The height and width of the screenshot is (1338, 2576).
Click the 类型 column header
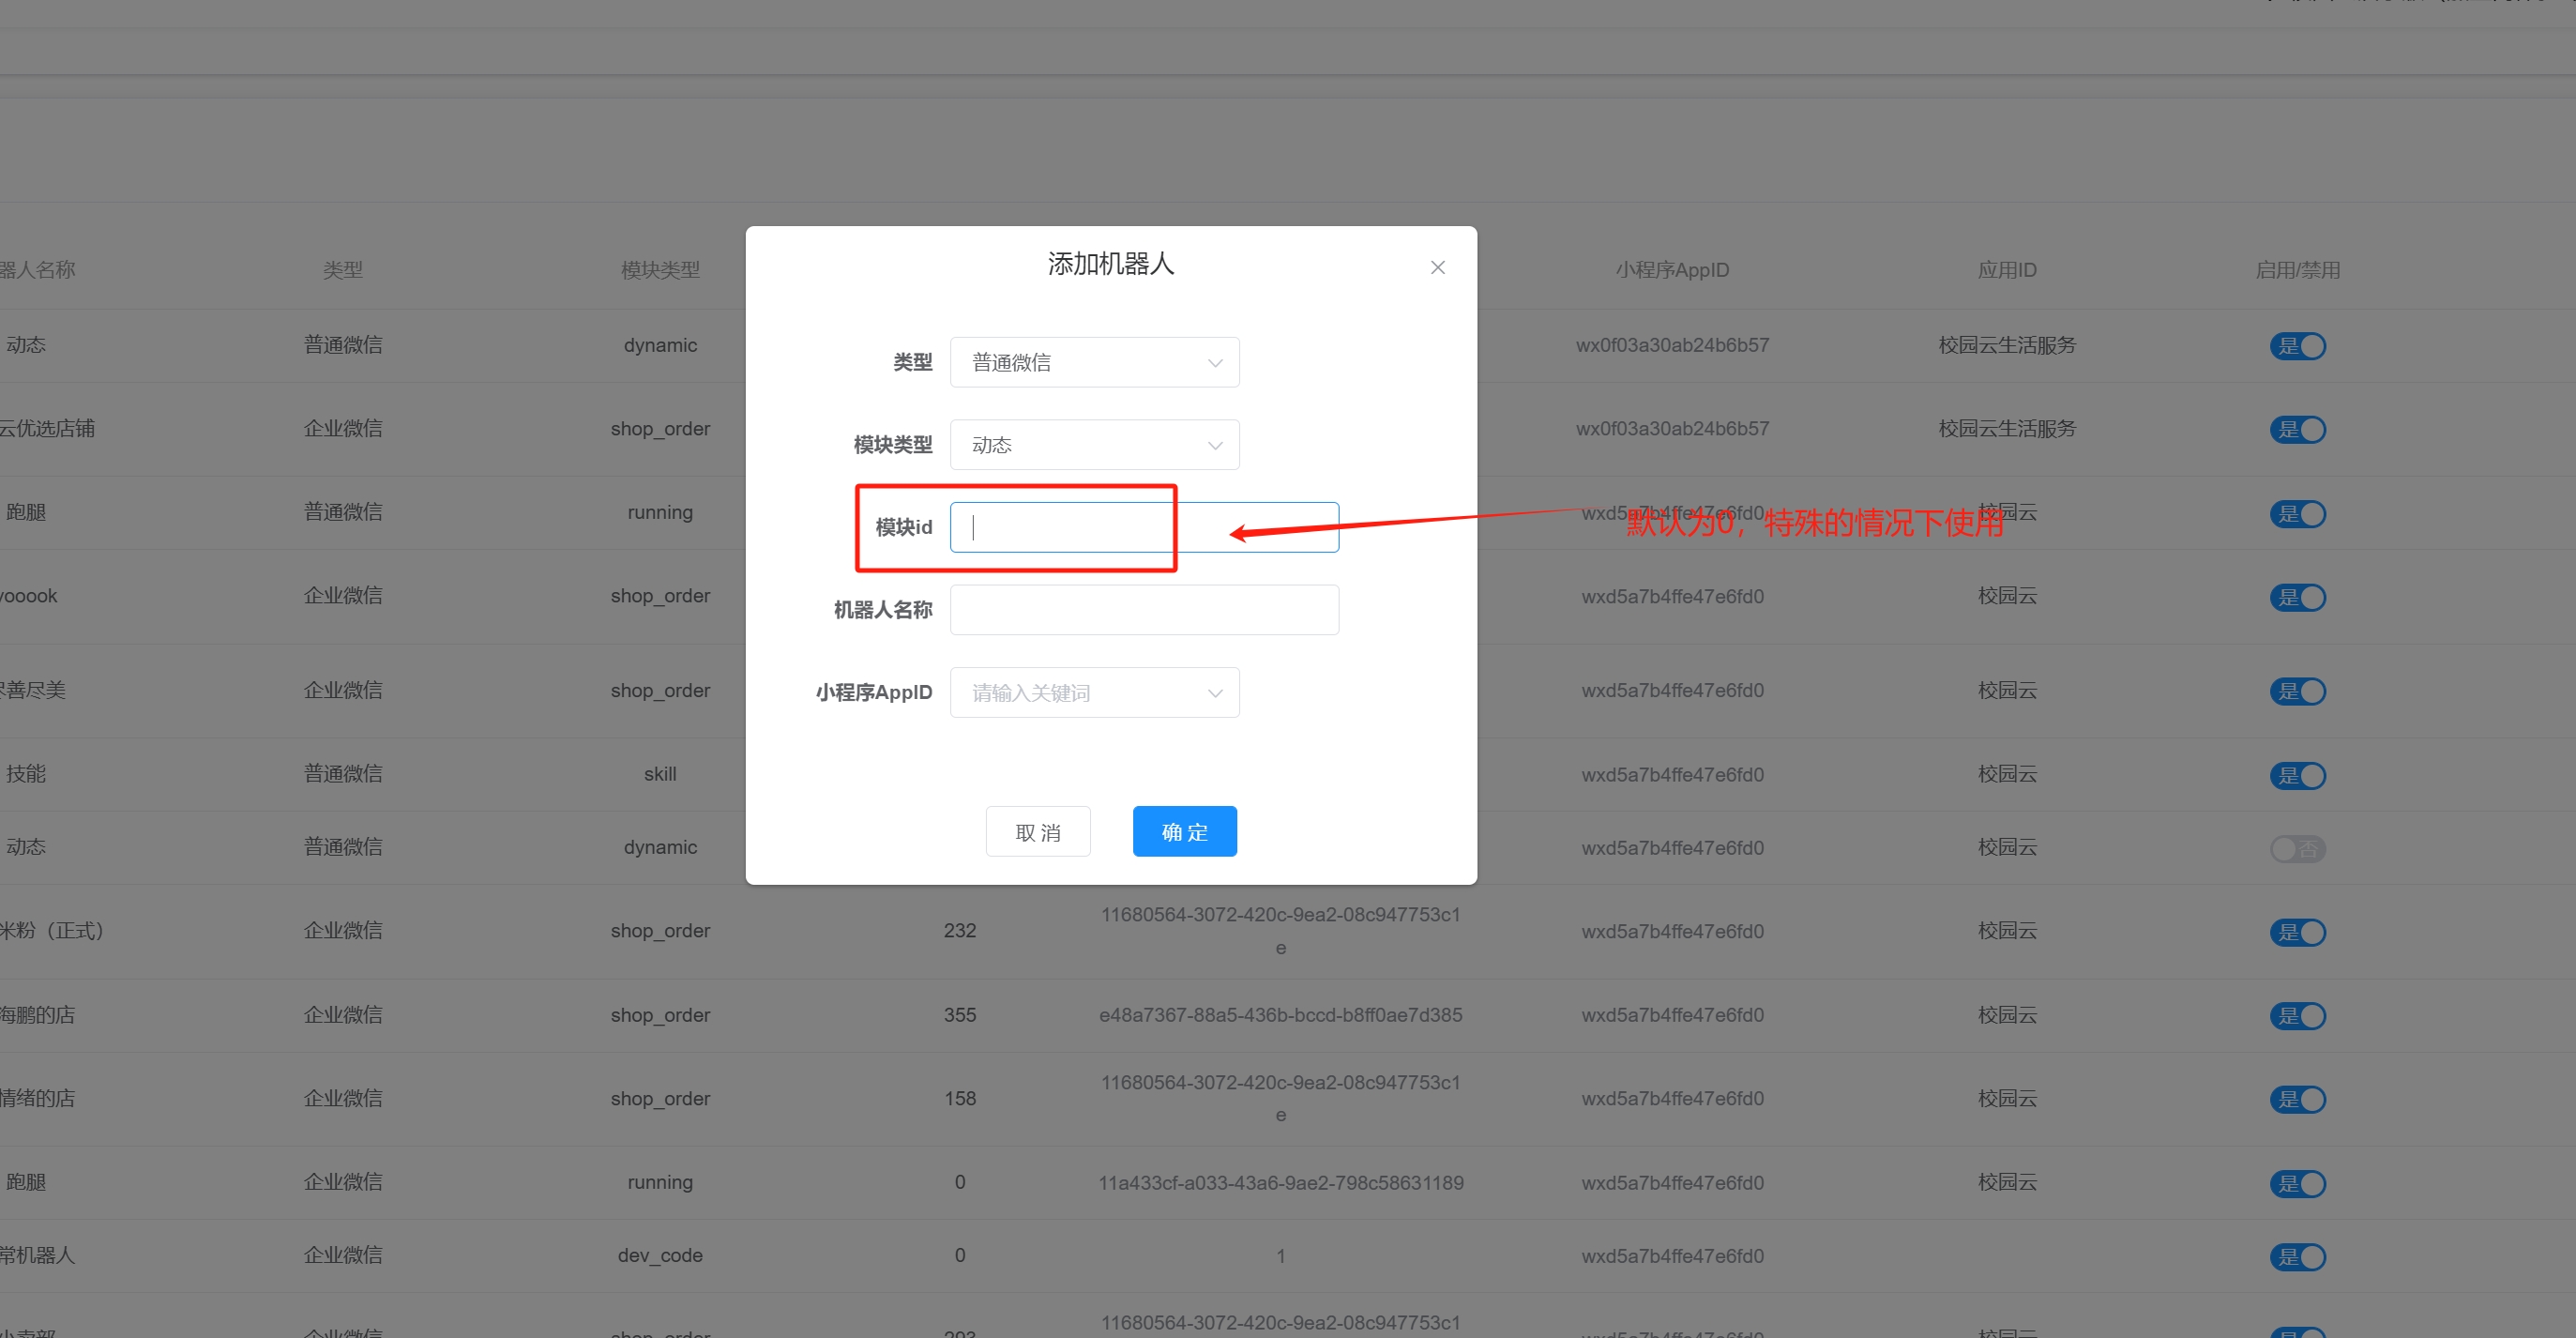(343, 270)
